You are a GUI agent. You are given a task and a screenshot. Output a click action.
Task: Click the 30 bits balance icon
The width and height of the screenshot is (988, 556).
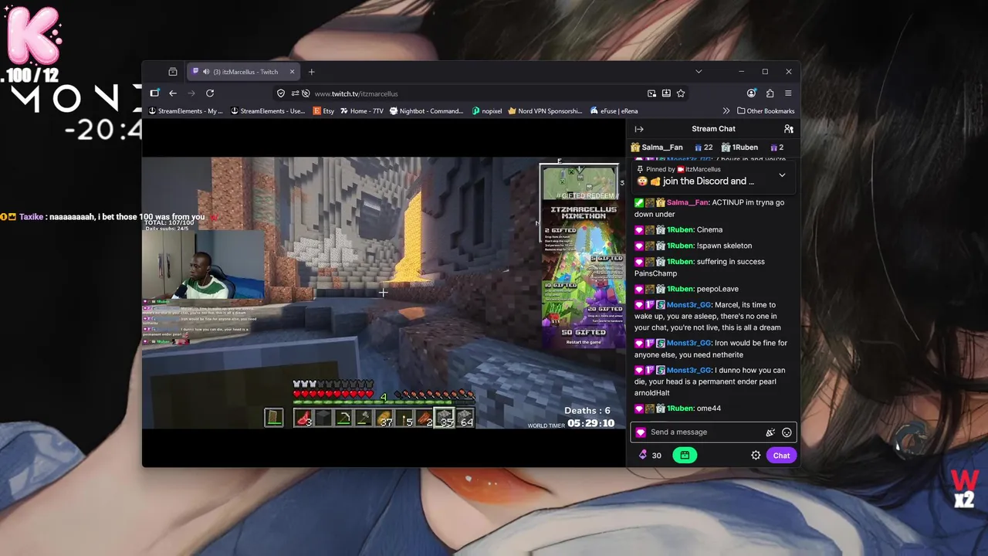(643, 456)
